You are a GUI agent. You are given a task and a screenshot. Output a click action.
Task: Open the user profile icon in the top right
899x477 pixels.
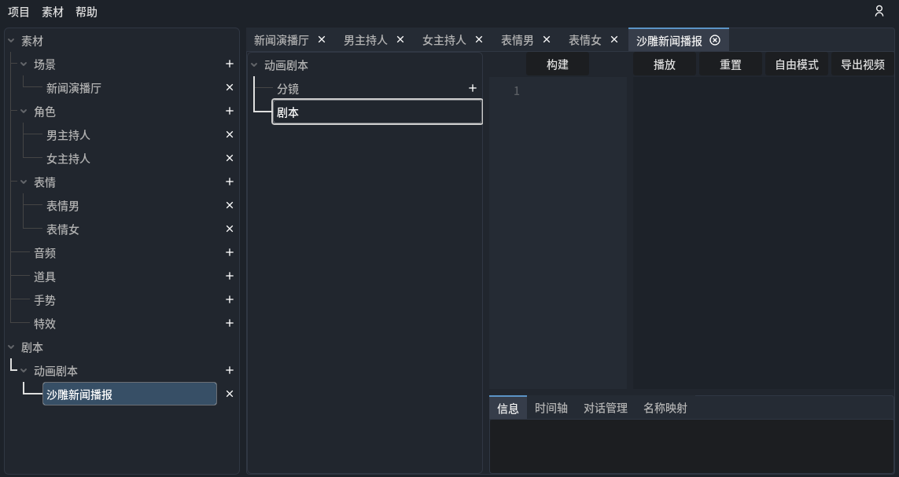[x=879, y=12]
